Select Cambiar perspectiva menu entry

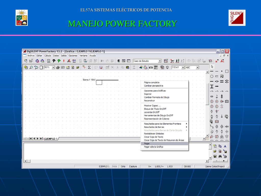click(164, 86)
